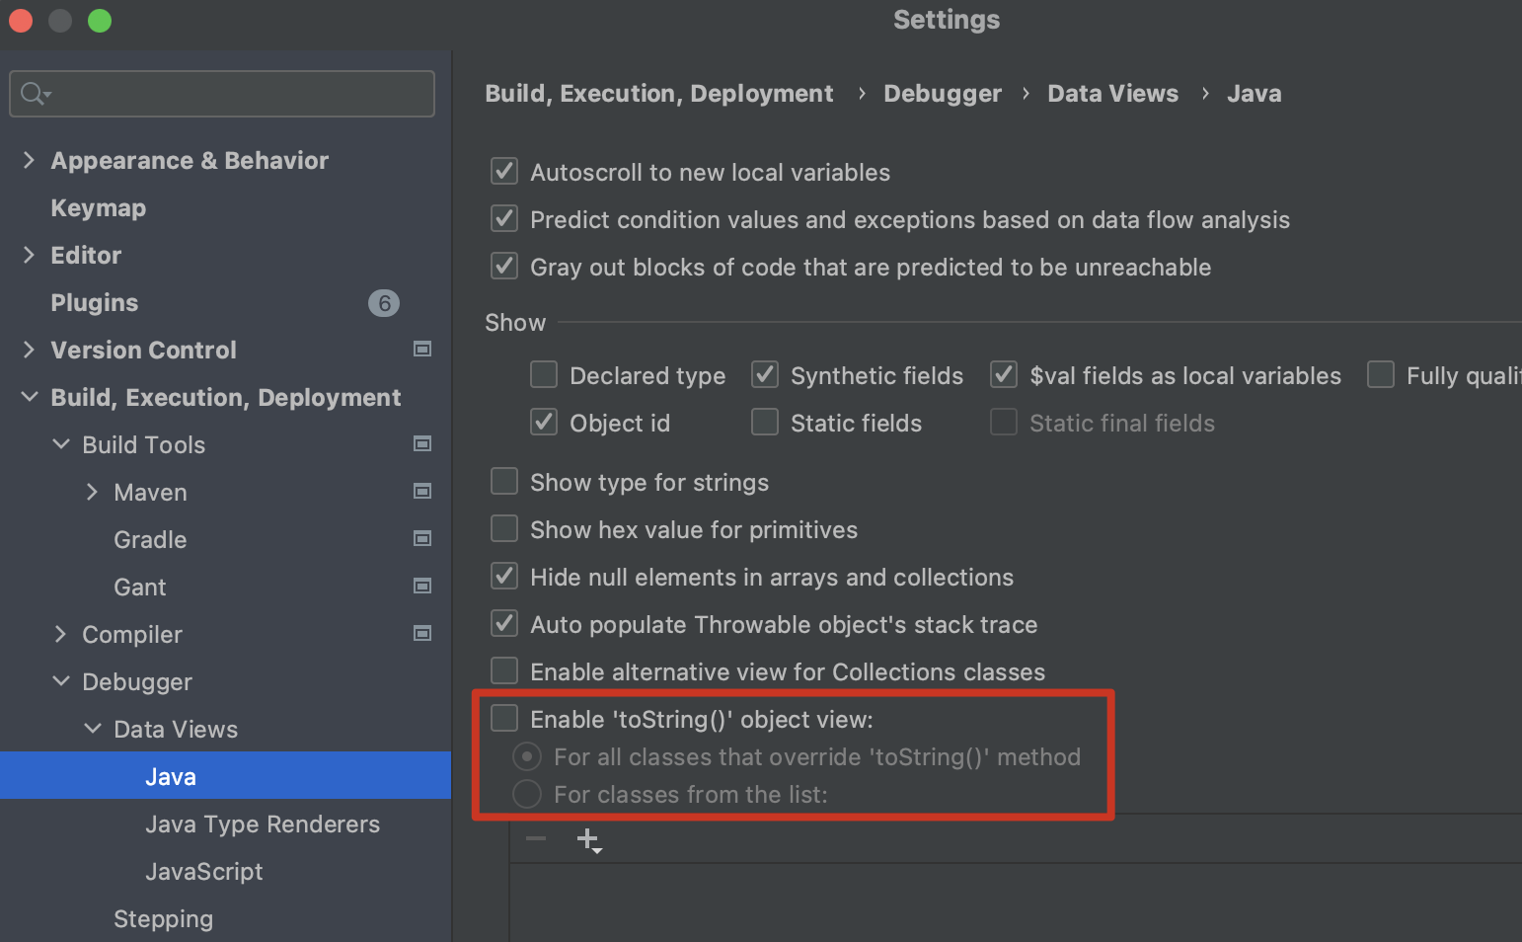Image resolution: width=1522 pixels, height=942 pixels.
Task: Click the empty classes list area
Action: coord(1016,903)
